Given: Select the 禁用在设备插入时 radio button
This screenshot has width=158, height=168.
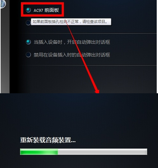Looking at the screenshot, I should tap(28, 55).
